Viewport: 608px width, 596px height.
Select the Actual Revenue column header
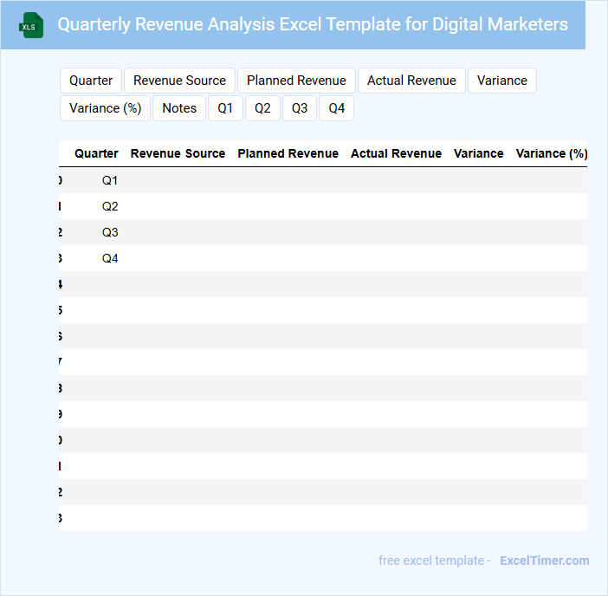click(396, 153)
